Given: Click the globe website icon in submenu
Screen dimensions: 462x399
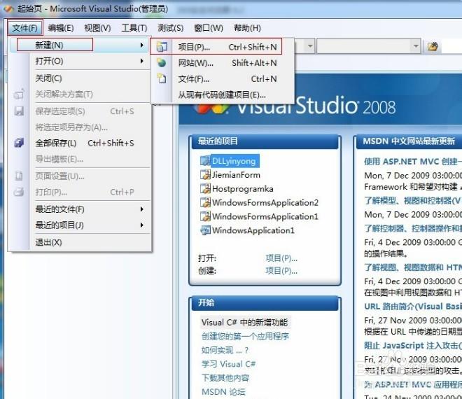Looking at the screenshot, I should tap(162, 62).
